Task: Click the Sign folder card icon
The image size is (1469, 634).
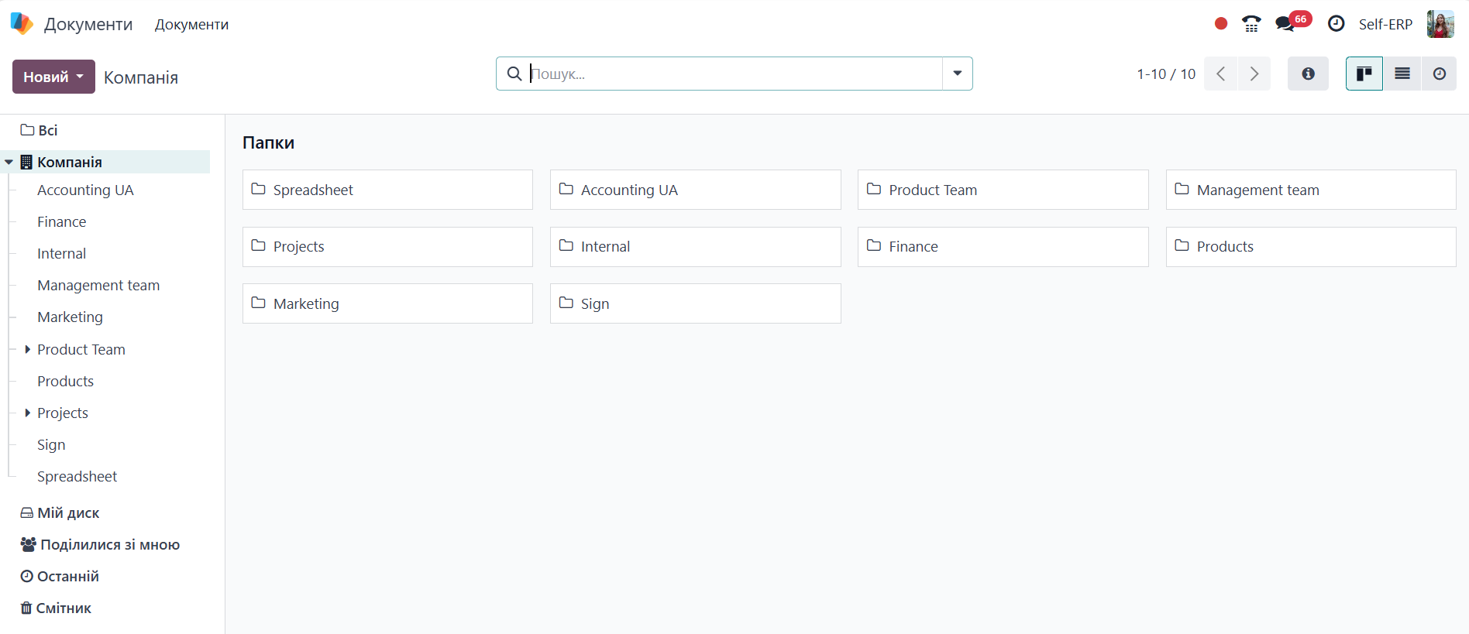Action: tap(566, 303)
